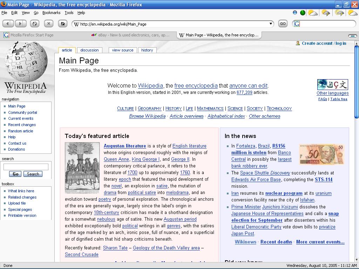
Task: Open the Tools menu
Action: [69, 13]
